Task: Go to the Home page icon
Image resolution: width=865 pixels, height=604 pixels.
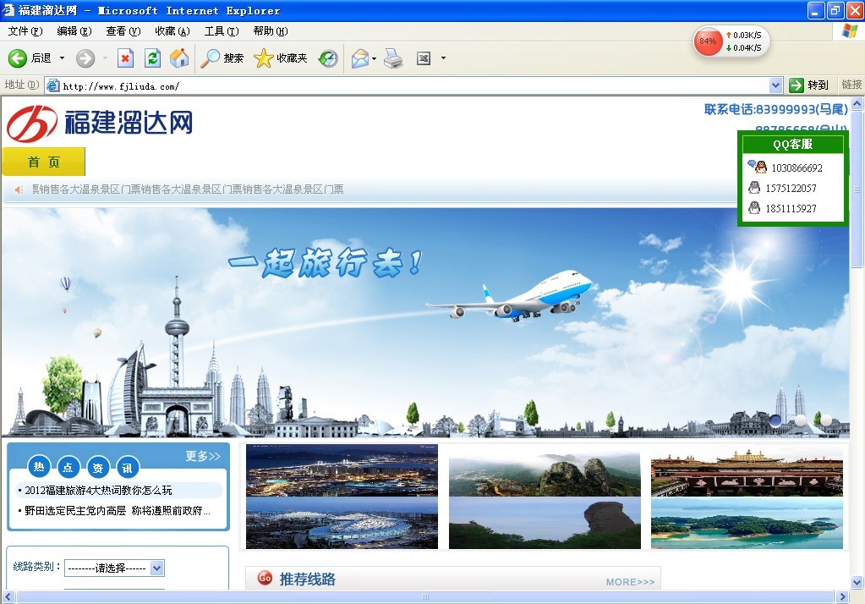Action: click(179, 58)
